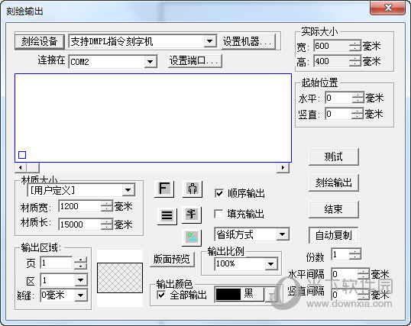This screenshot has width=411, height=326.
Task: Click the 页 page number field
Action: [x=57, y=263]
